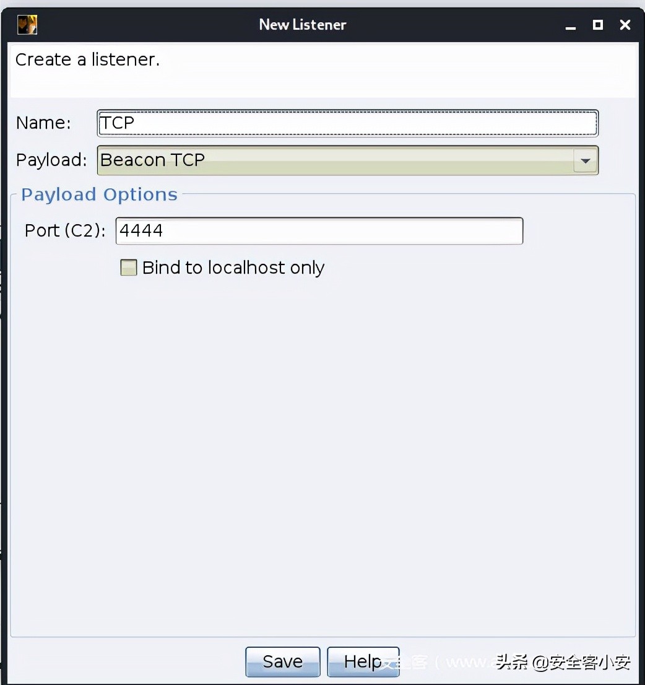Screen dimensions: 645x685
Task: Open Help for listener creation
Action: point(363,661)
